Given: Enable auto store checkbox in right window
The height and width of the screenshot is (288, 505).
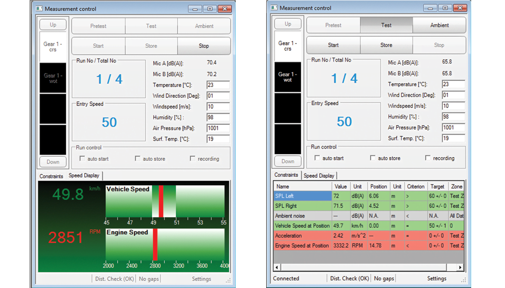Looking at the screenshot, I should tap(373, 158).
